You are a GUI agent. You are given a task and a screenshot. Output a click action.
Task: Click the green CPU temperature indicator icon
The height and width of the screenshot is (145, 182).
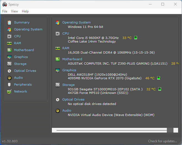click(136, 38)
